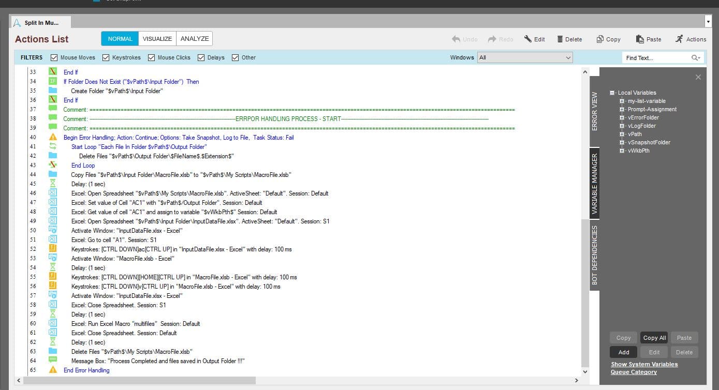Click the Edit wrench icon in toolbar

click(x=528, y=39)
